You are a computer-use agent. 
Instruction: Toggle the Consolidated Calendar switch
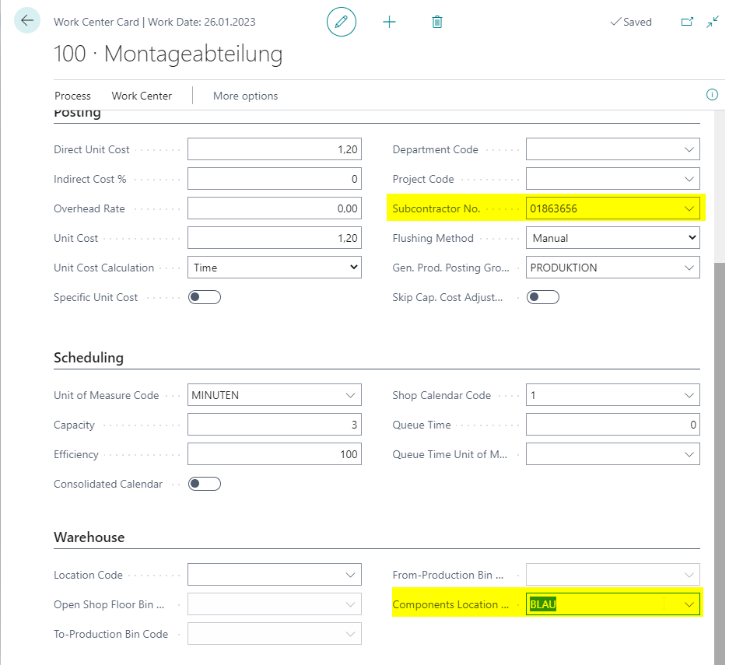[205, 484]
